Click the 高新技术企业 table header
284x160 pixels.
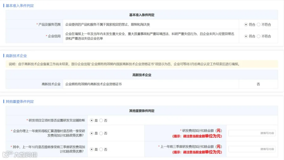[x=142, y=75]
